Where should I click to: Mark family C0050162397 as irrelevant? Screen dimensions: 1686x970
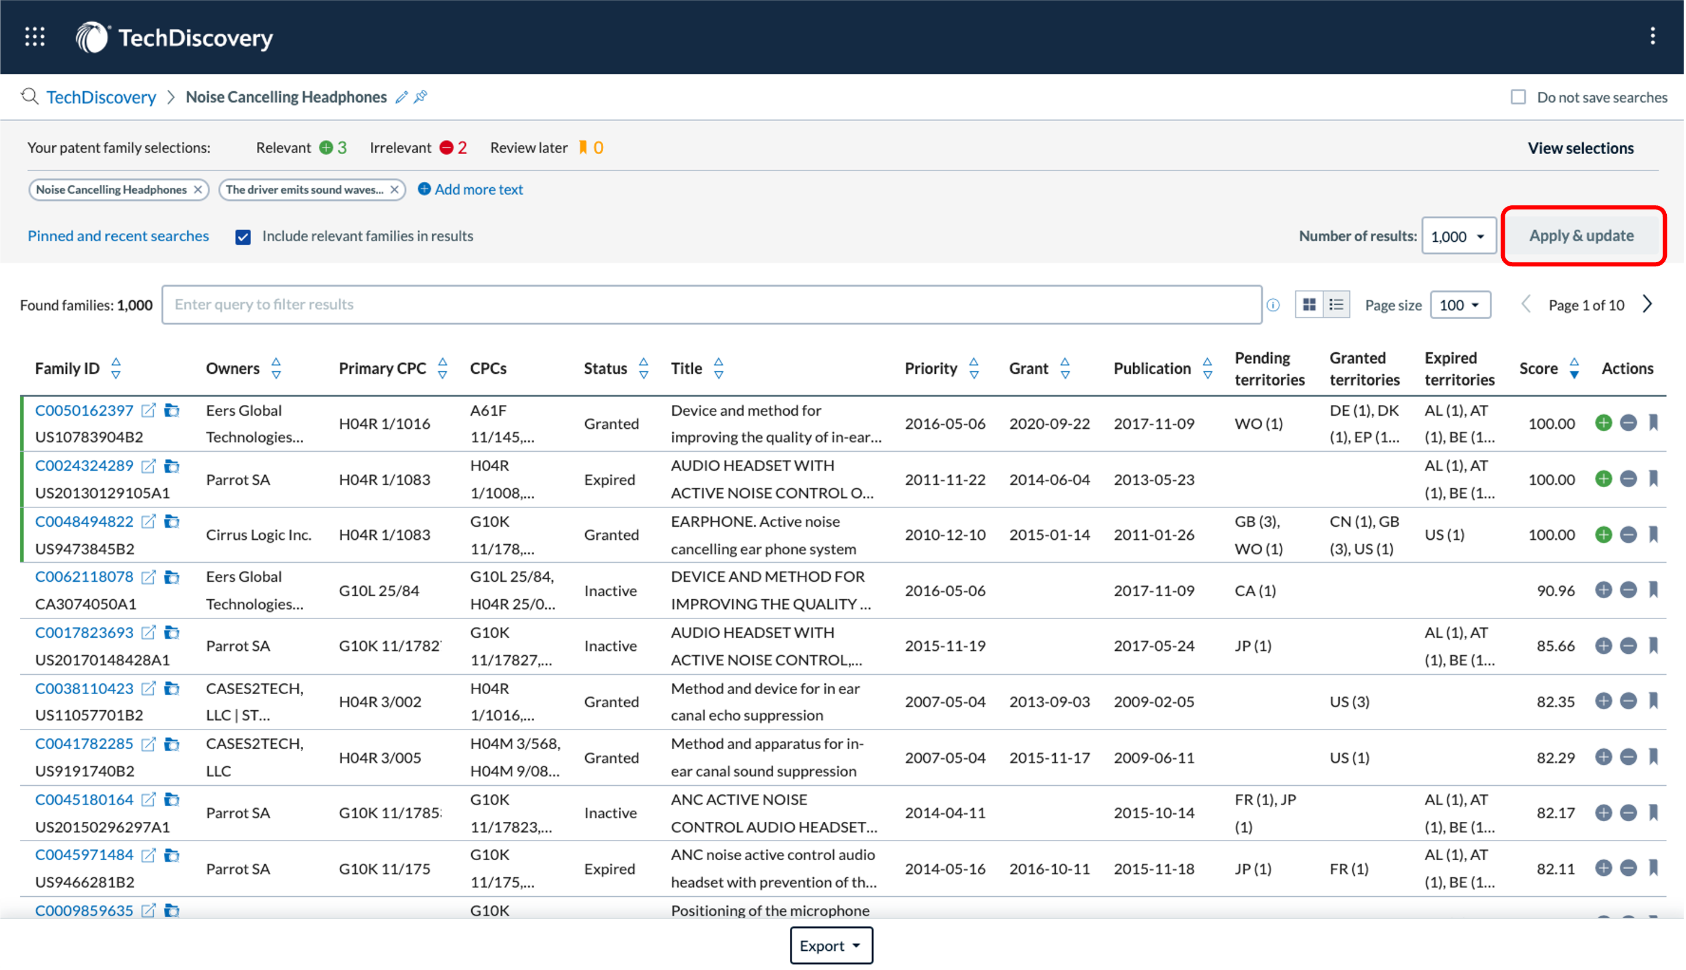1628,424
